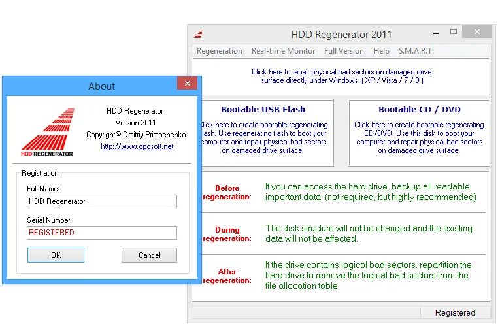Click the 'Before regeneration:' label

(x=227, y=192)
